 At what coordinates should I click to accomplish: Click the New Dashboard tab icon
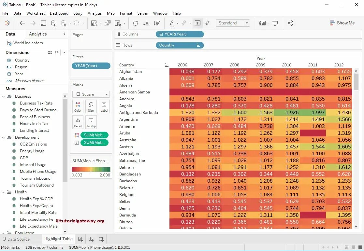[91, 239]
